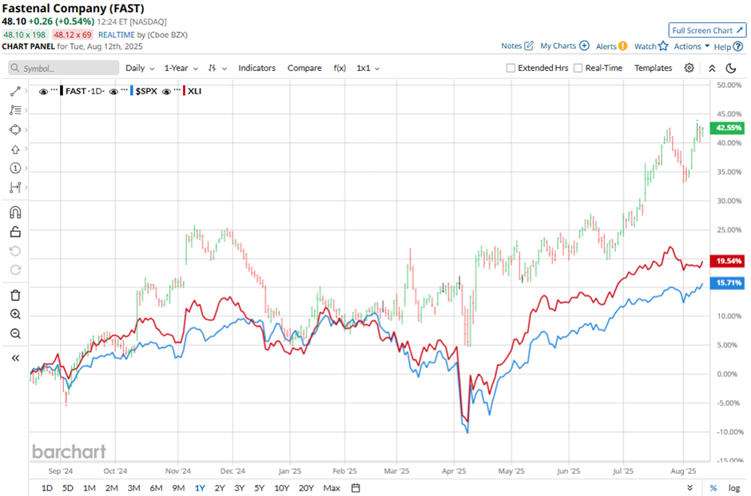Open the Fibonacci/levels list tool
This screenshot has width=751, height=496.
(x=15, y=110)
